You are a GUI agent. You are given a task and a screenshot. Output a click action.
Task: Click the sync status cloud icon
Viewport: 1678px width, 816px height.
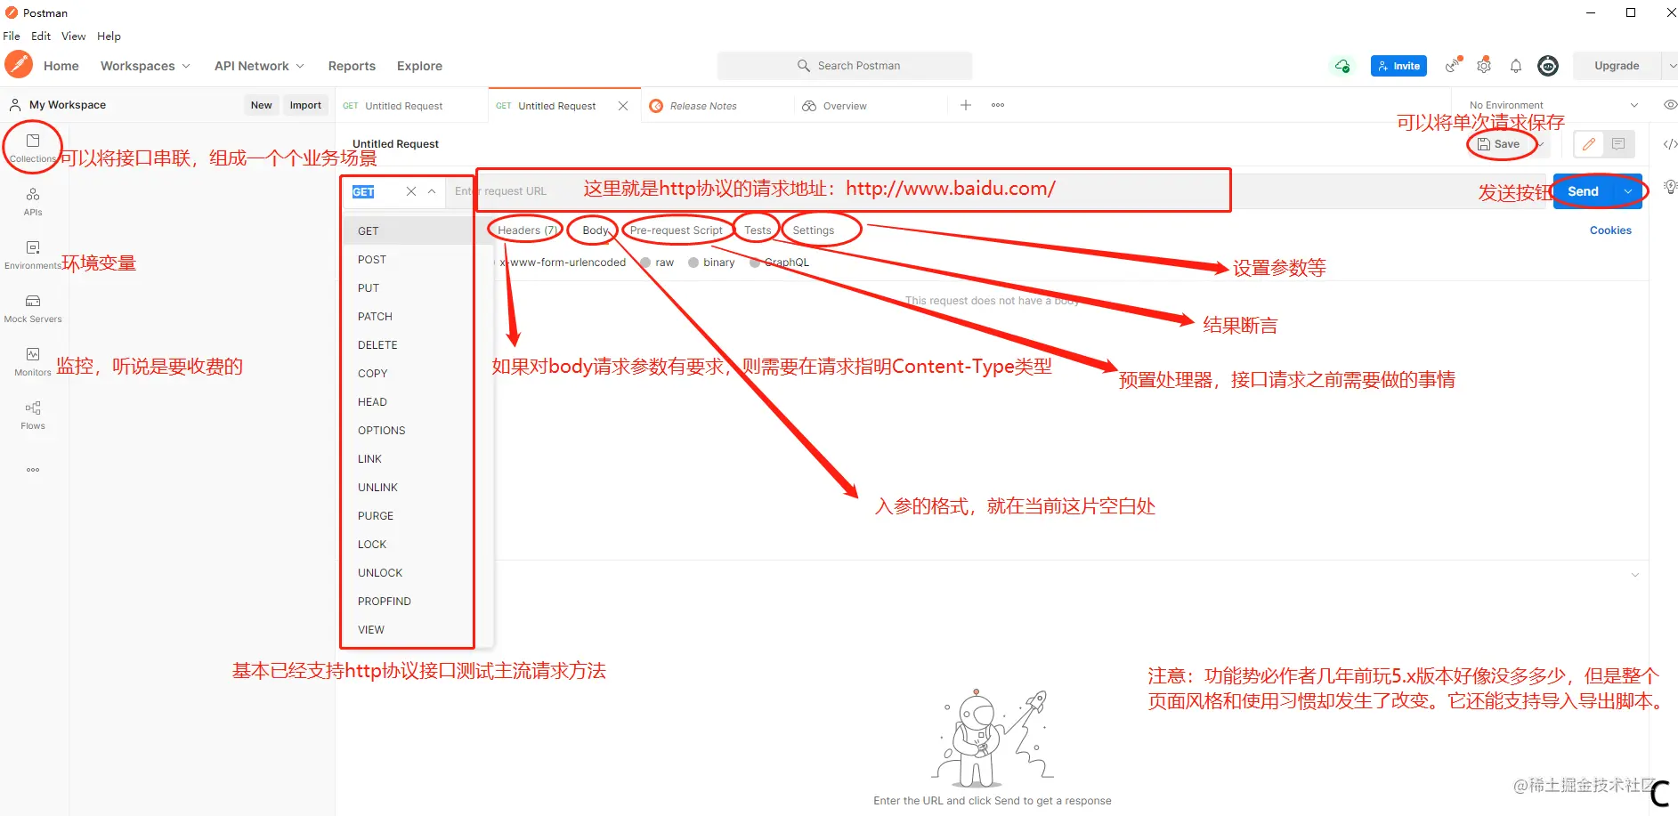click(1342, 66)
